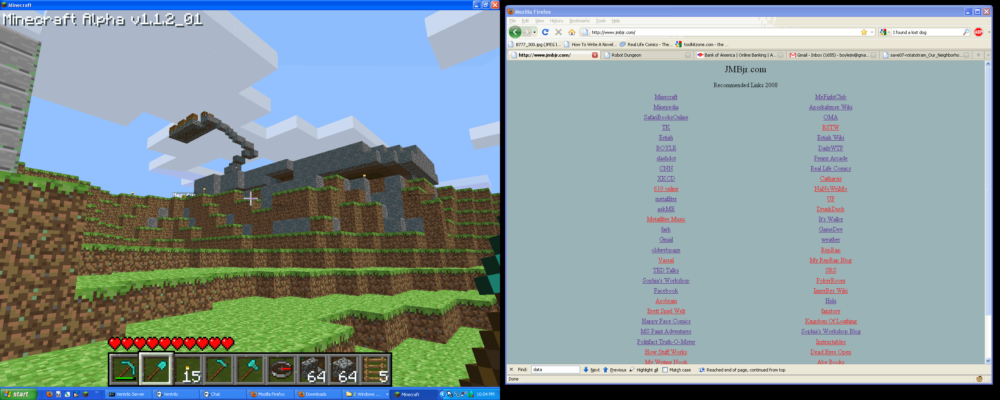1000x400 pixels.
Task: Close the Firefox find bar
Action: (x=511, y=370)
